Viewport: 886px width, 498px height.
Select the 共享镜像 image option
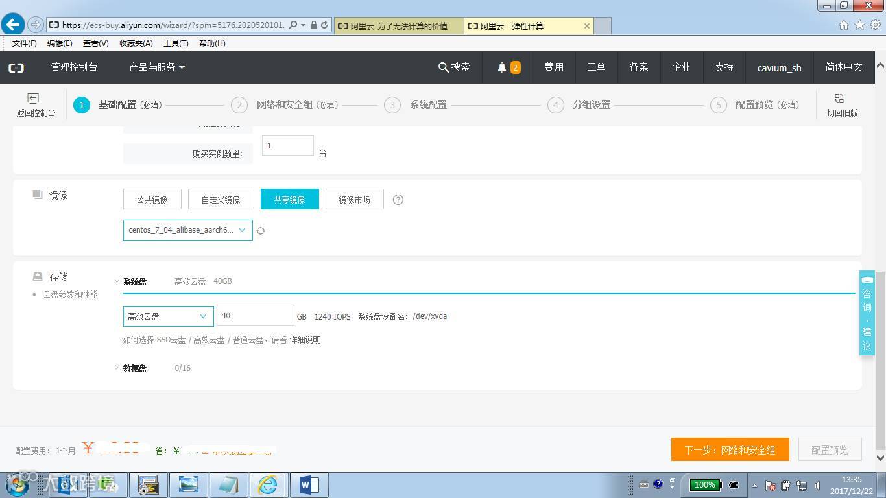pyautogui.click(x=290, y=200)
